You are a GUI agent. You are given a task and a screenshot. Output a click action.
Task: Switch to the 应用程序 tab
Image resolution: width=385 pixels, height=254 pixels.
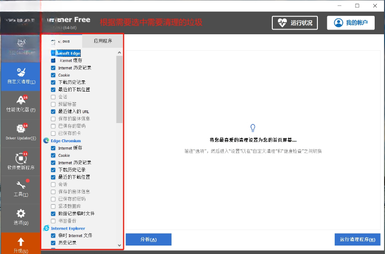[103, 41]
